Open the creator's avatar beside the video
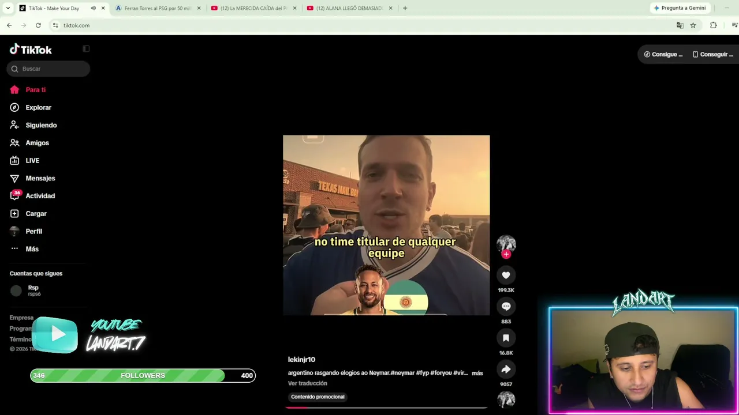The width and height of the screenshot is (739, 415). (506, 244)
